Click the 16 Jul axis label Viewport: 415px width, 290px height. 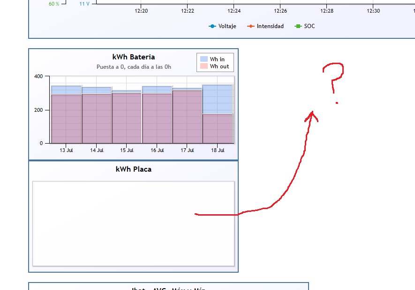pyautogui.click(x=157, y=150)
